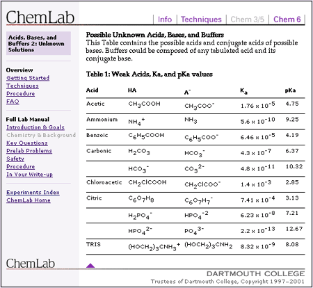The height and width of the screenshot is (288, 313).
Task: Click the CH2ClCOOH formula cell
Action: pos(147,183)
